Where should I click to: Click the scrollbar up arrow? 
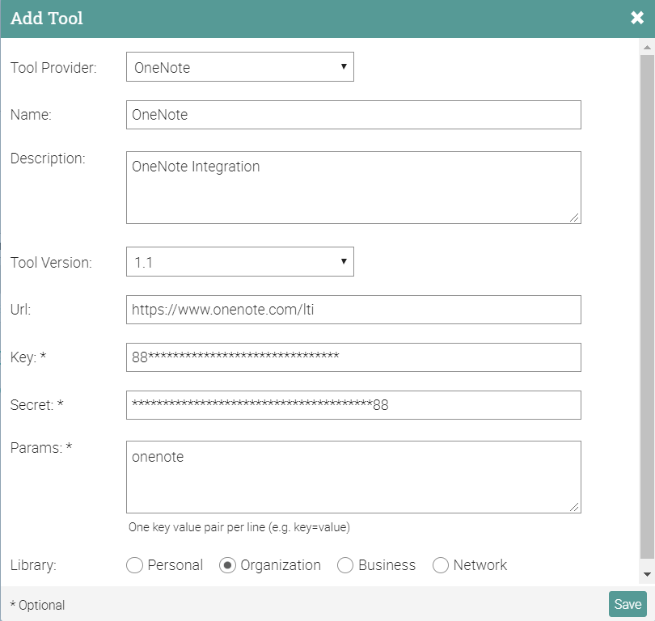click(x=647, y=47)
